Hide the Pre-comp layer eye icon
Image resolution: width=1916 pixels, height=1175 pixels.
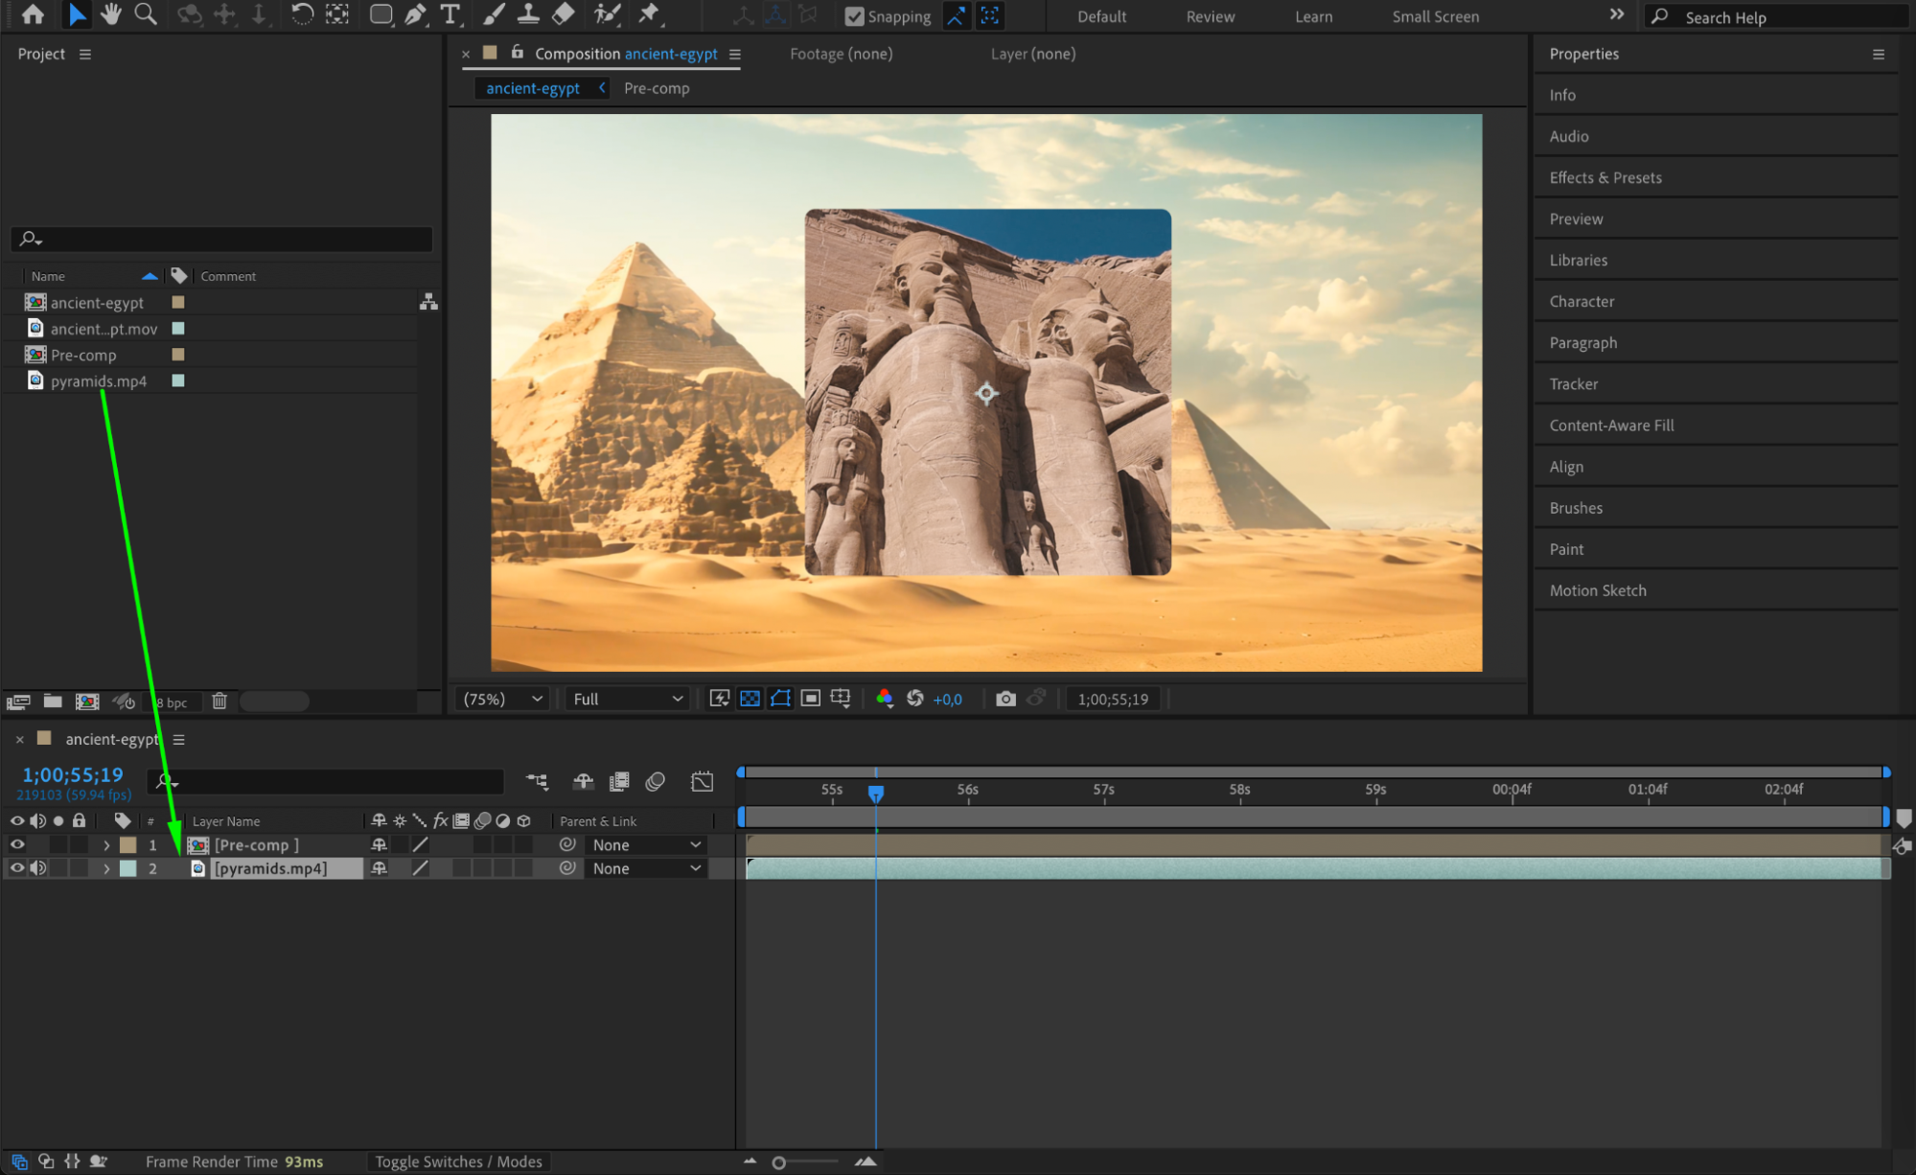pyautogui.click(x=17, y=844)
